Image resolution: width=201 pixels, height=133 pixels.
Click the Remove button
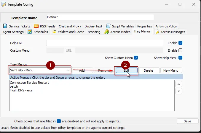[x=104, y=70]
